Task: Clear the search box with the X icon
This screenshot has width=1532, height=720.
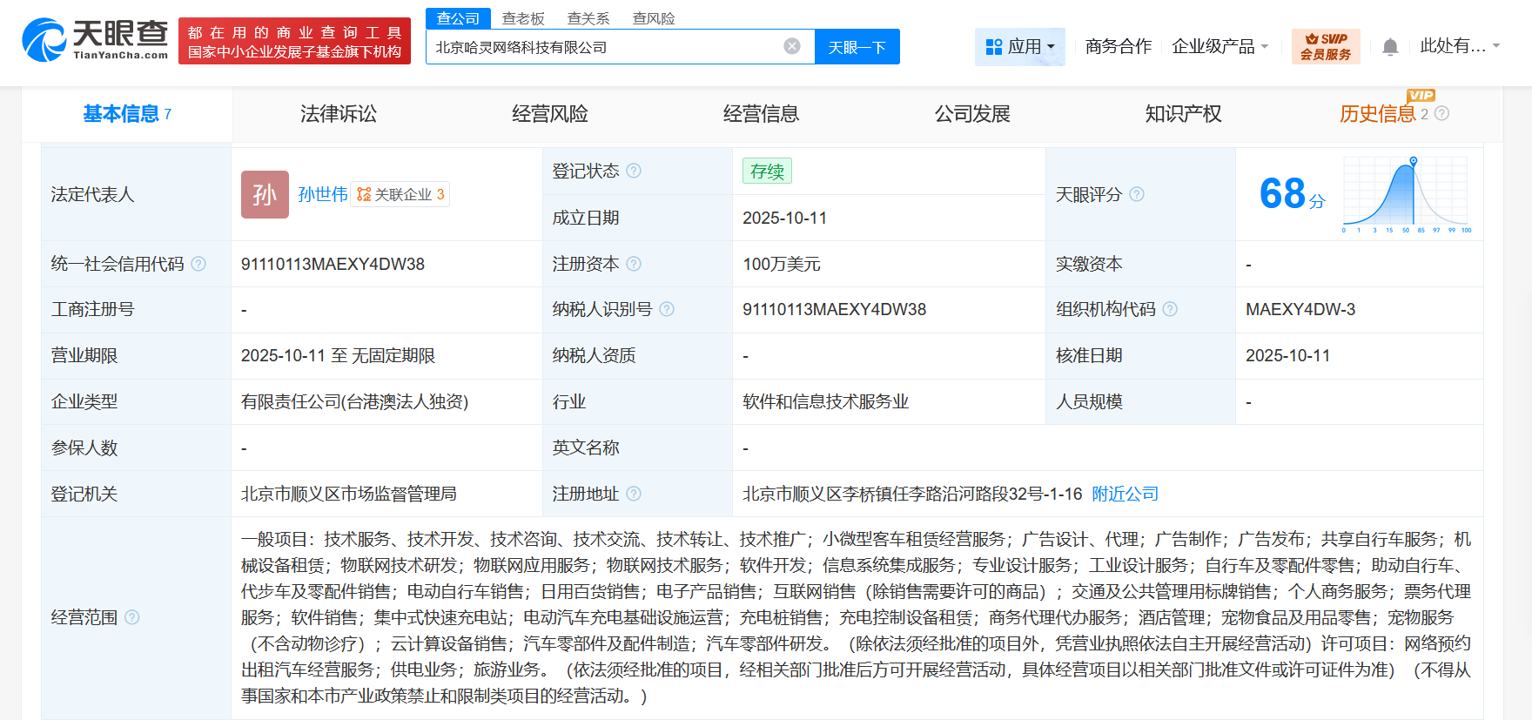Action: pos(791,46)
